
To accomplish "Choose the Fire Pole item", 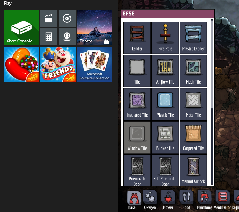I will click(165, 38).
